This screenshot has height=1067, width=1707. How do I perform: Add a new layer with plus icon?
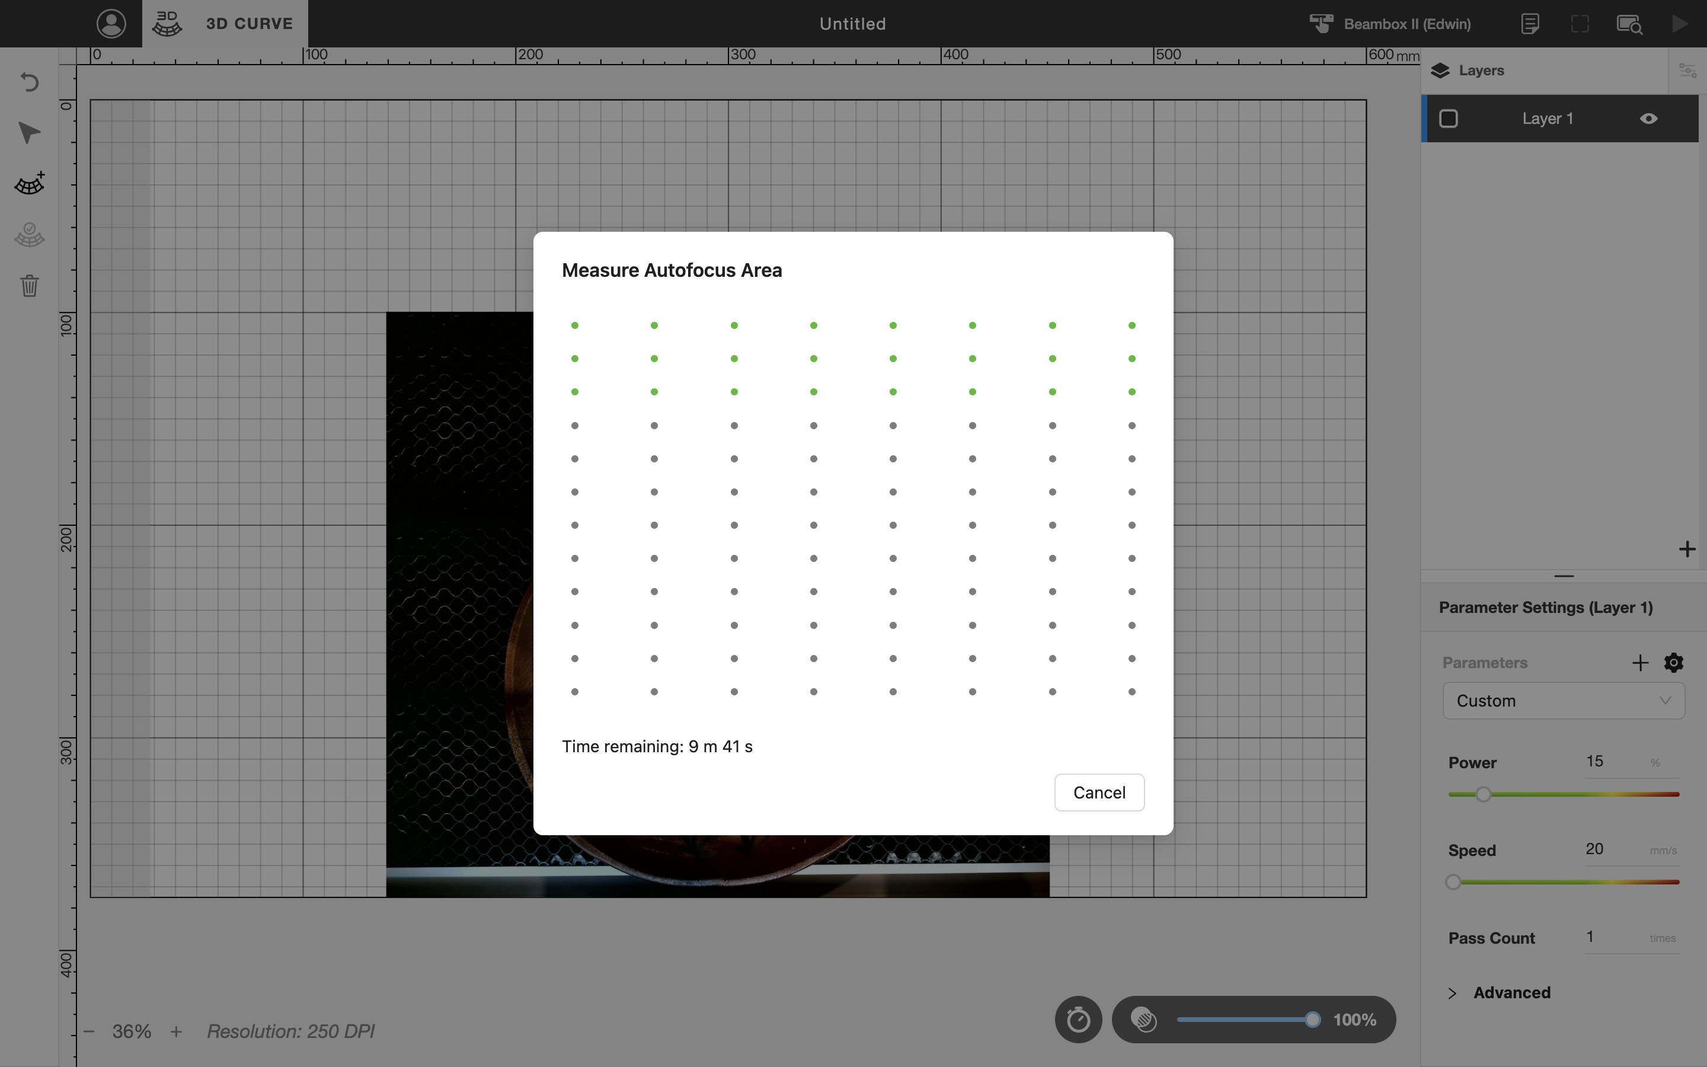pyautogui.click(x=1686, y=549)
